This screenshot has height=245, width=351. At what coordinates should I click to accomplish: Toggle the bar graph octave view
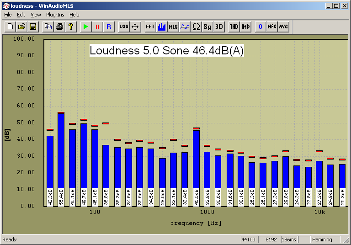(x=162, y=27)
